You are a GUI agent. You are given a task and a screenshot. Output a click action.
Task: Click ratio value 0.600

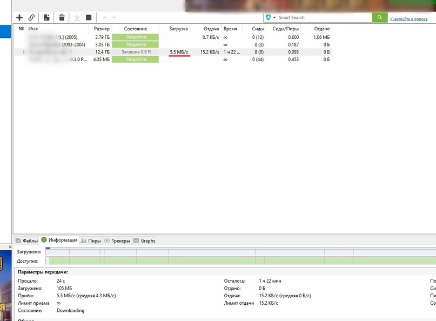click(293, 37)
